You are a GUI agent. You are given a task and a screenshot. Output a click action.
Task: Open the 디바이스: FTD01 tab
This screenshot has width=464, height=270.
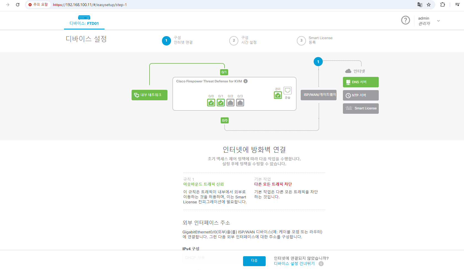click(84, 21)
